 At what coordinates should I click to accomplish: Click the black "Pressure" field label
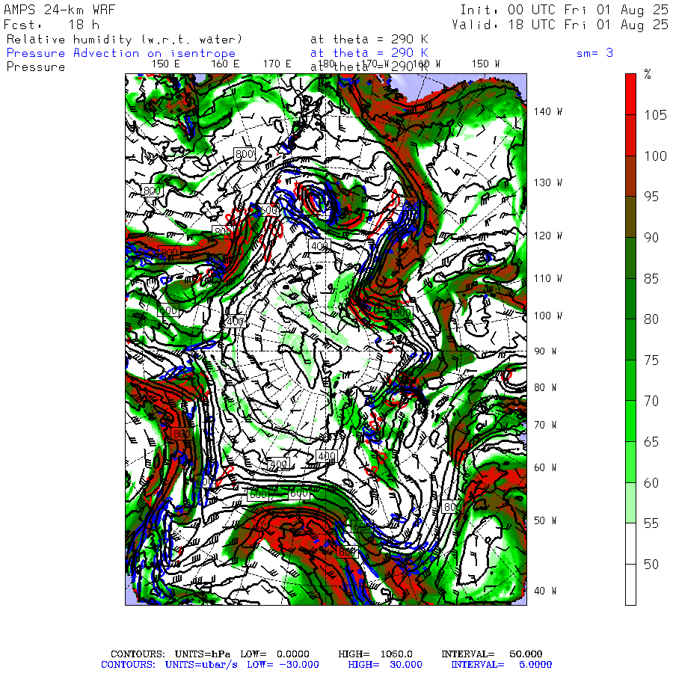click(36, 67)
